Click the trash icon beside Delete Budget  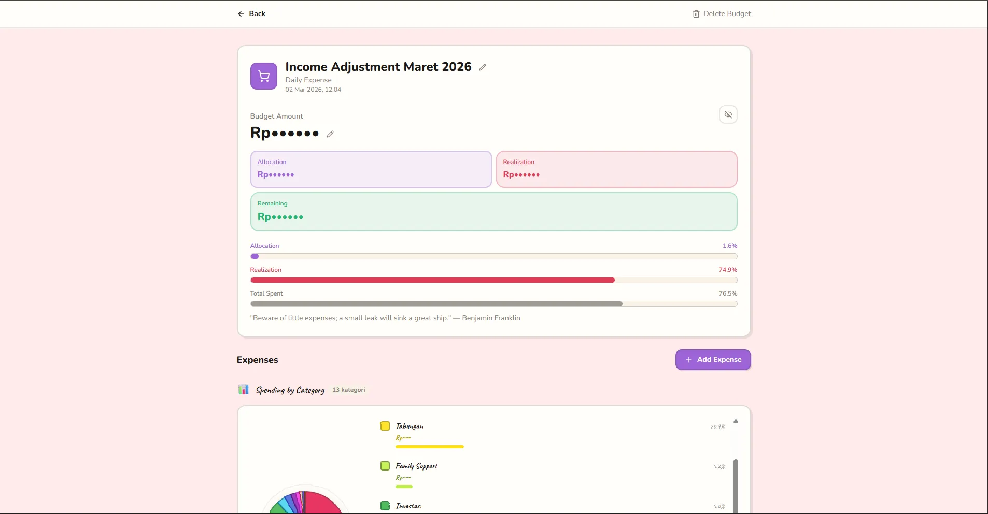pos(696,14)
